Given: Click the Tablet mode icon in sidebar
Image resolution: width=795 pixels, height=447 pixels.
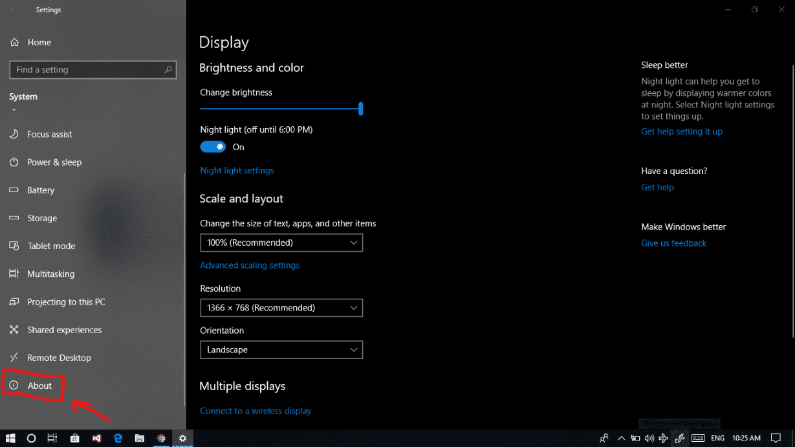Looking at the screenshot, I should pos(14,246).
